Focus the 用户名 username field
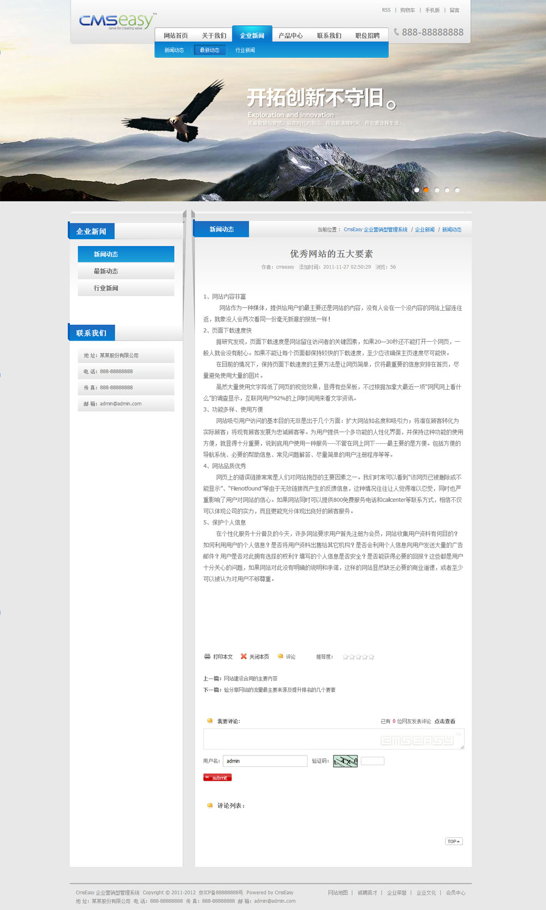The image size is (546, 910). coord(265,761)
